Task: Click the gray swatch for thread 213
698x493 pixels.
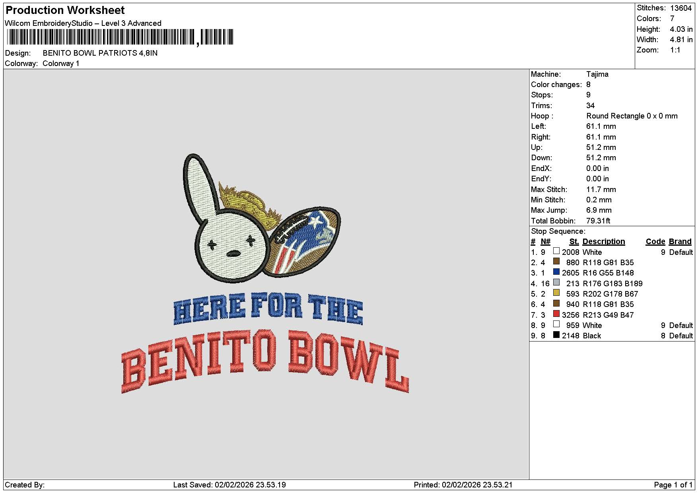Action: click(556, 283)
